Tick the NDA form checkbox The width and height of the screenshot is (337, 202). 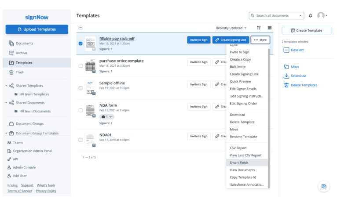point(80,110)
